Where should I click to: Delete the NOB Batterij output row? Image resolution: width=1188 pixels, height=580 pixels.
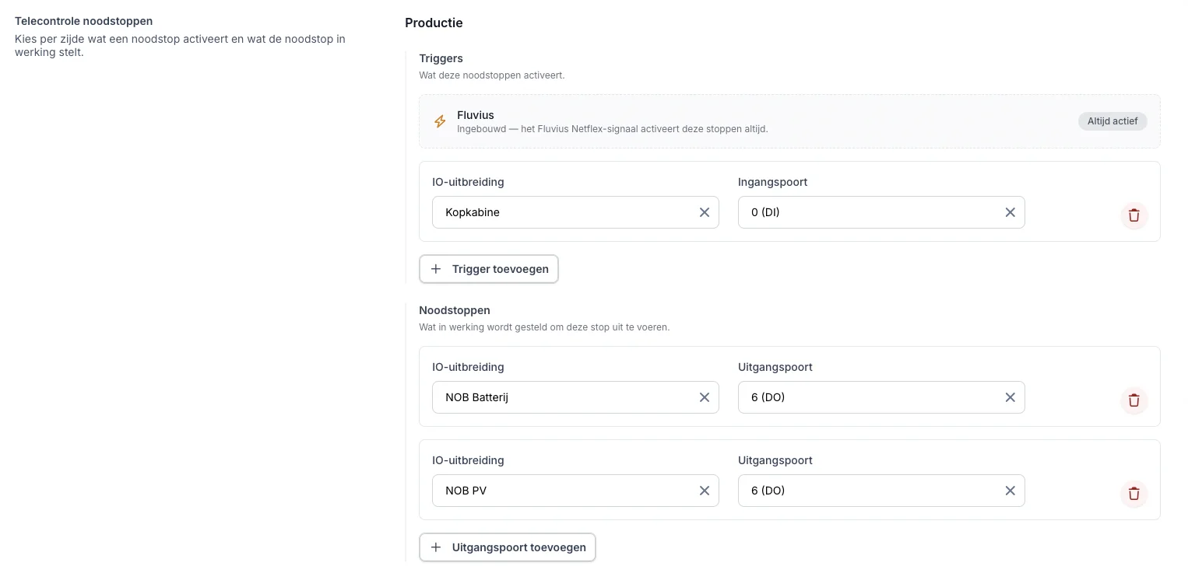pos(1134,400)
